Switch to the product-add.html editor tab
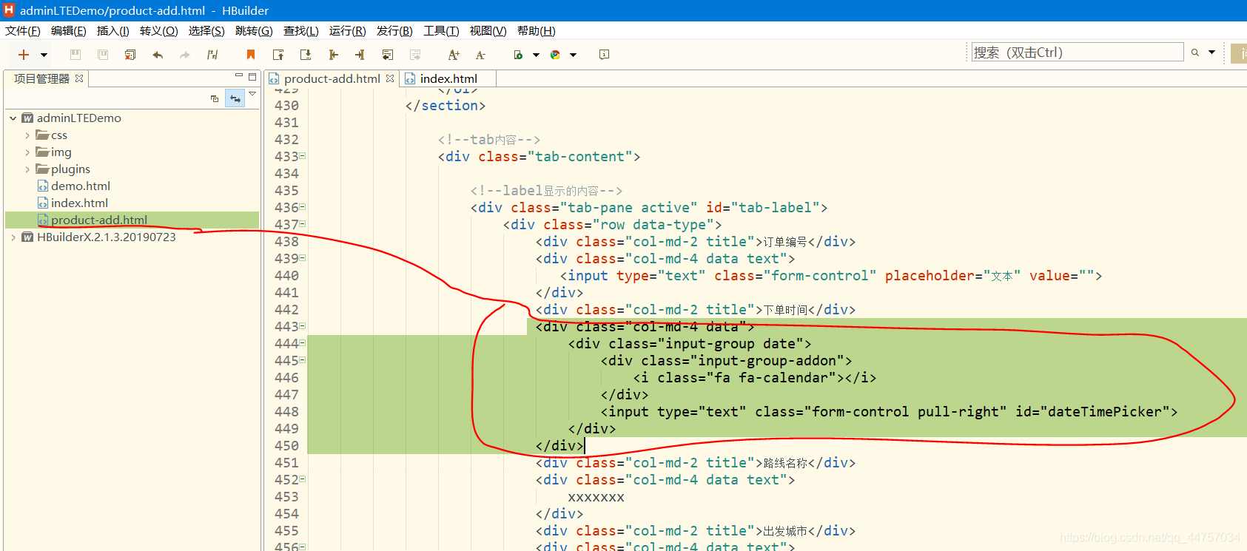1247x551 pixels. click(332, 78)
